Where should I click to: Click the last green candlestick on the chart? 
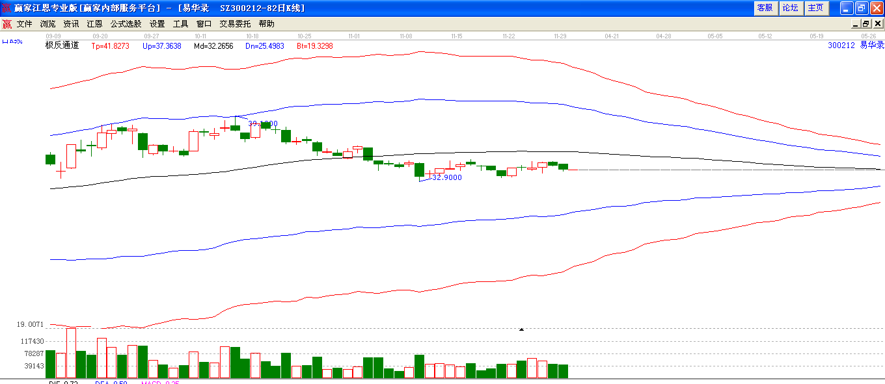point(564,167)
